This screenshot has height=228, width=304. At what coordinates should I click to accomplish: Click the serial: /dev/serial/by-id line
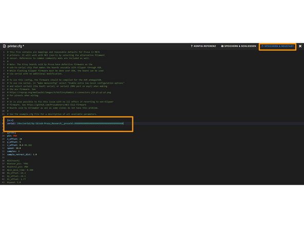coord(65,123)
